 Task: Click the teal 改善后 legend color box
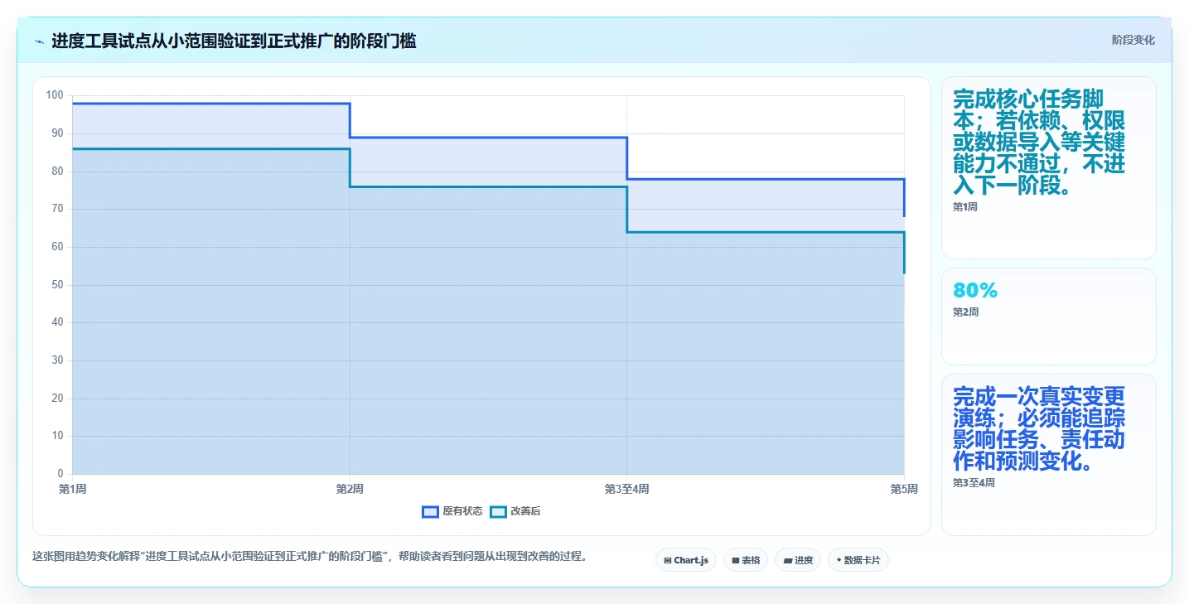point(498,511)
